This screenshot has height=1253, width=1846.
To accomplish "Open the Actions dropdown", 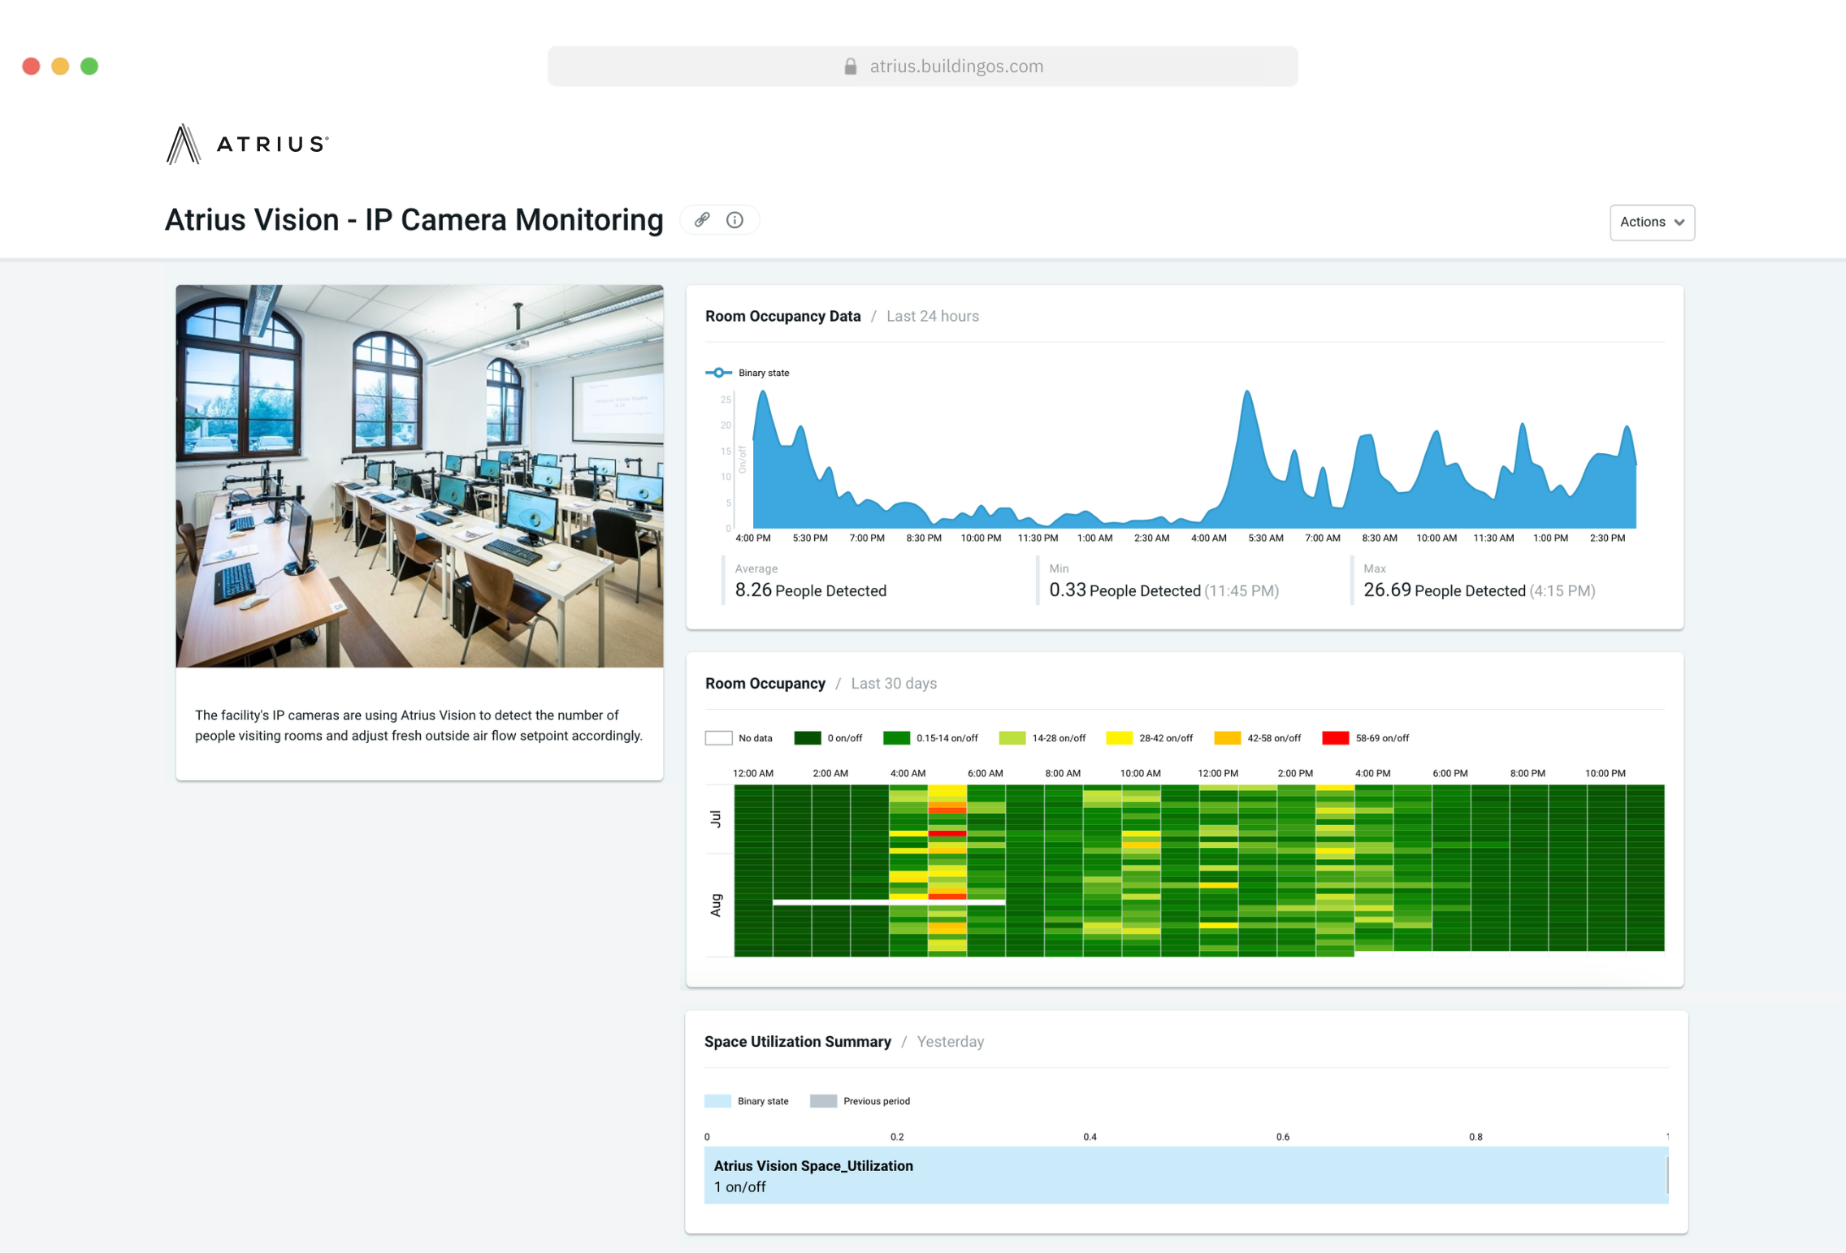I will 1652,222.
